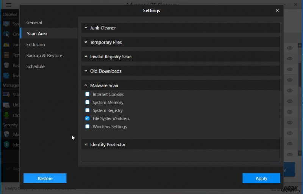Expand the Identity Protector section
The height and width of the screenshot is (194, 303).
(108, 144)
